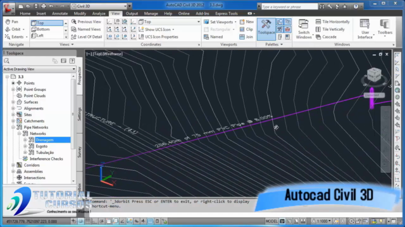
Task: Click Toolspace tree vertical scrollbar down arrow
Action: [73, 181]
